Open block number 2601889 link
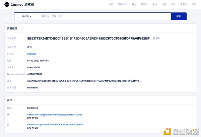201x137 pixels. (32, 54)
